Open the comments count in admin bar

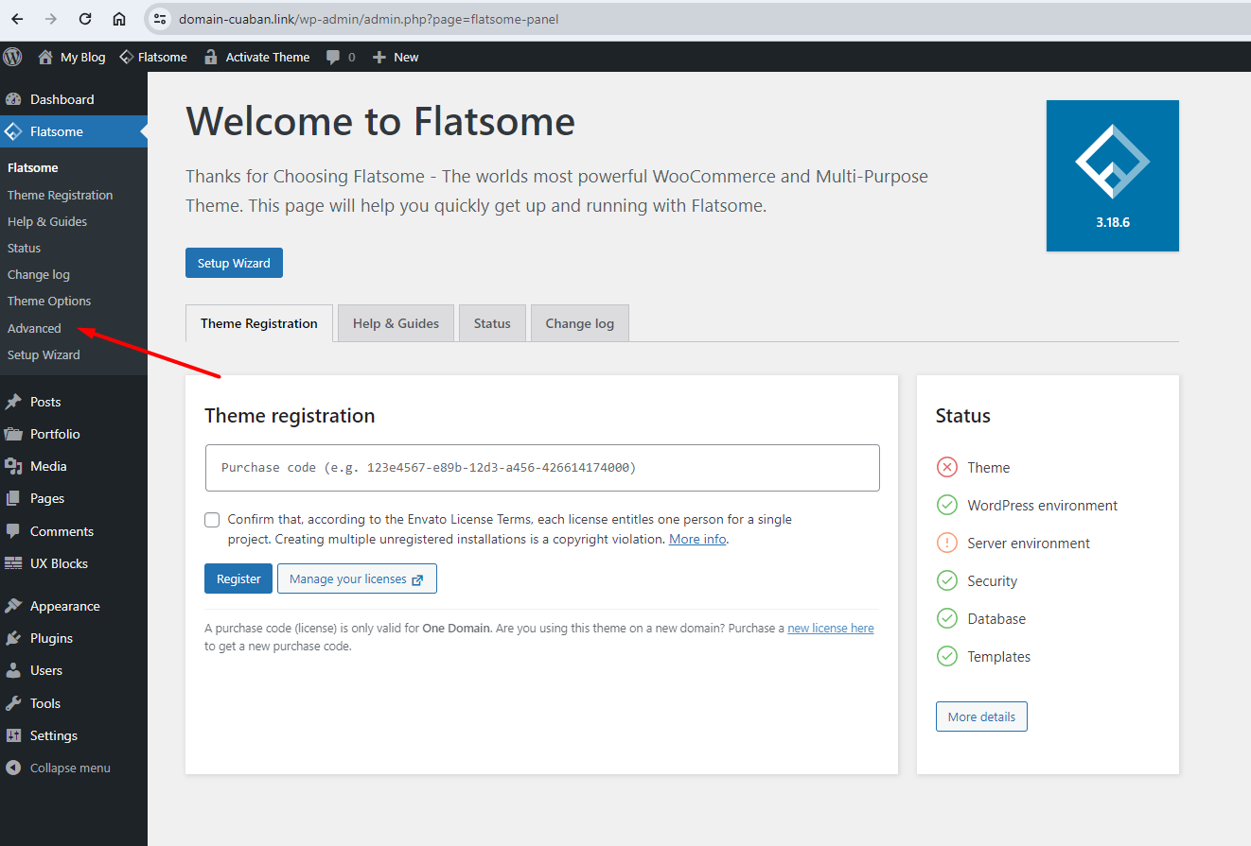pyautogui.click(x=341, y=57)
